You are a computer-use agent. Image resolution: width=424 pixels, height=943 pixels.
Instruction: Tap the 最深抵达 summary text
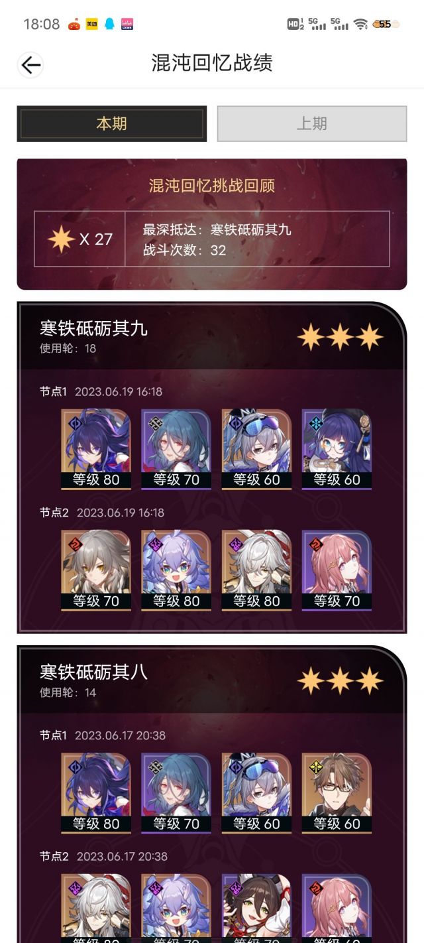(x=217, y=230)
